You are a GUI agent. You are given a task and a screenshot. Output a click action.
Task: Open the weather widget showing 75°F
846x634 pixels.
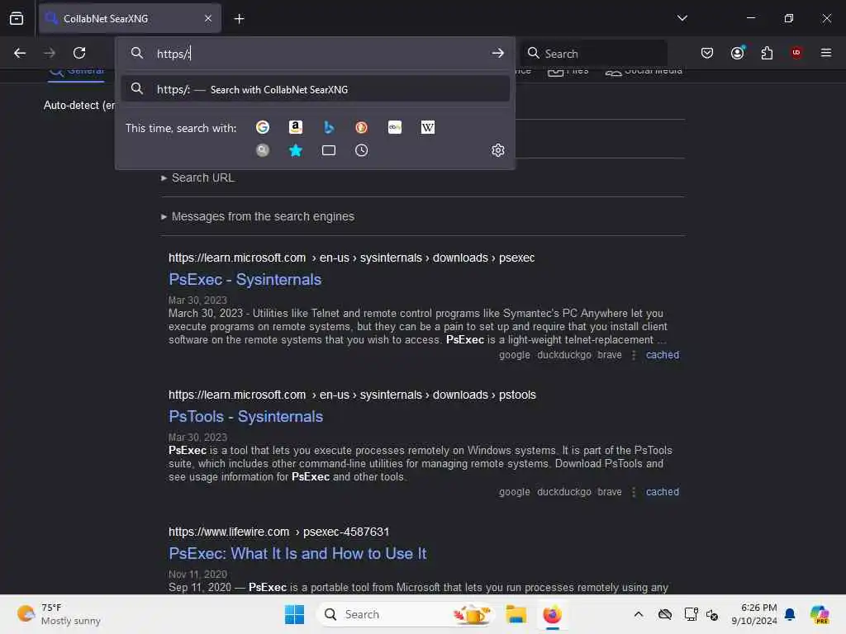click(x=59, y=614)
